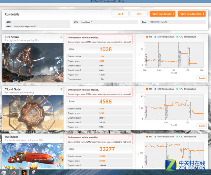Screen dimensions: 211x175
Task: Click Ice Storm score 33277
Action: pos(107,149)
